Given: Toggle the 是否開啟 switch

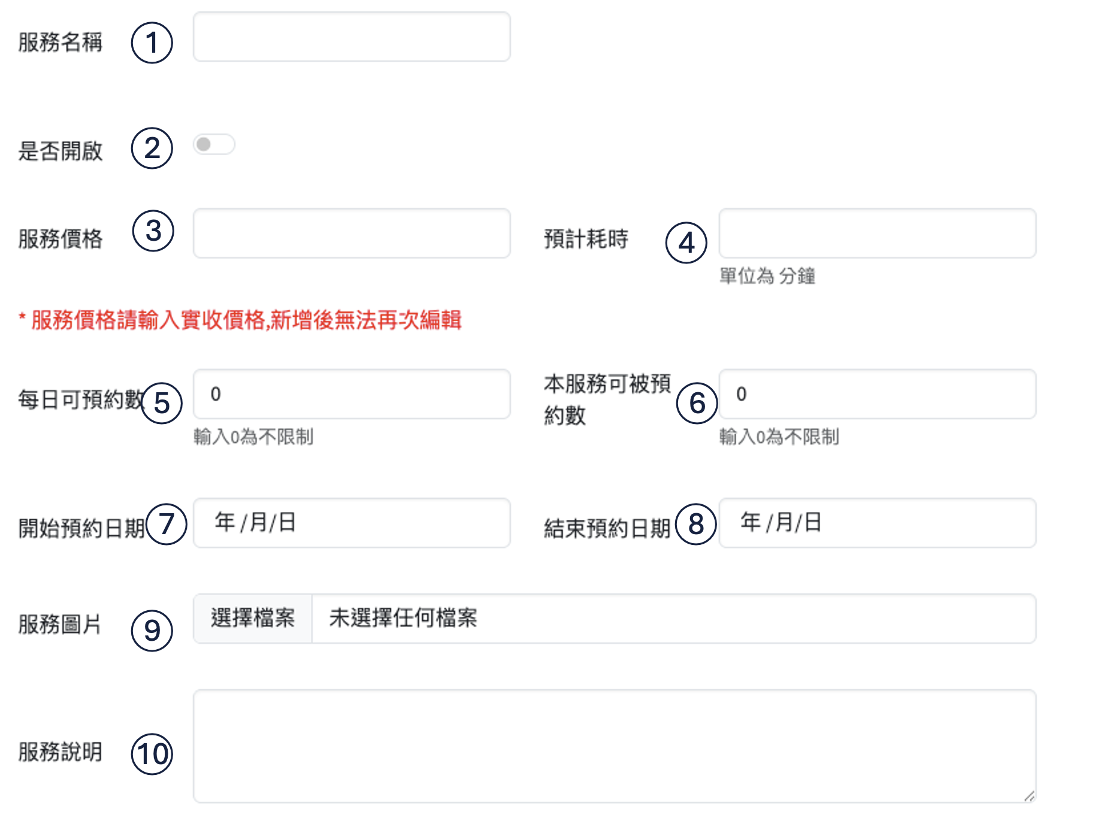Looking at the screenshot, I should [x=214, y=144].
